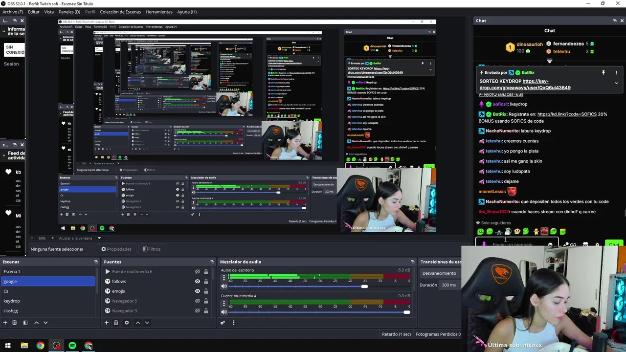Click the 300 ms duration field
Screen dimensions: 626x352
(450, 285)
